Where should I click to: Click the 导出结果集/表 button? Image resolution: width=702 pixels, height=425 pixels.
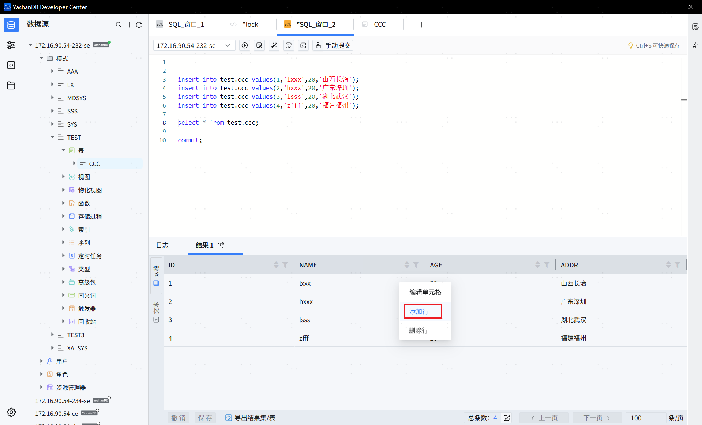250,418
